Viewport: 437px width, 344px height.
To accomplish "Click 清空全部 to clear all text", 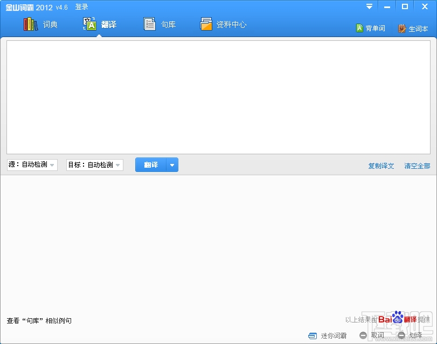I will coord(418,166).
